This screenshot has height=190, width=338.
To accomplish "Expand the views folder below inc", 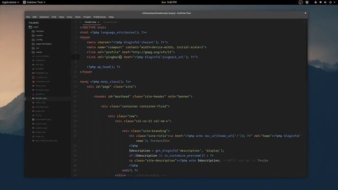I will 39,52.
